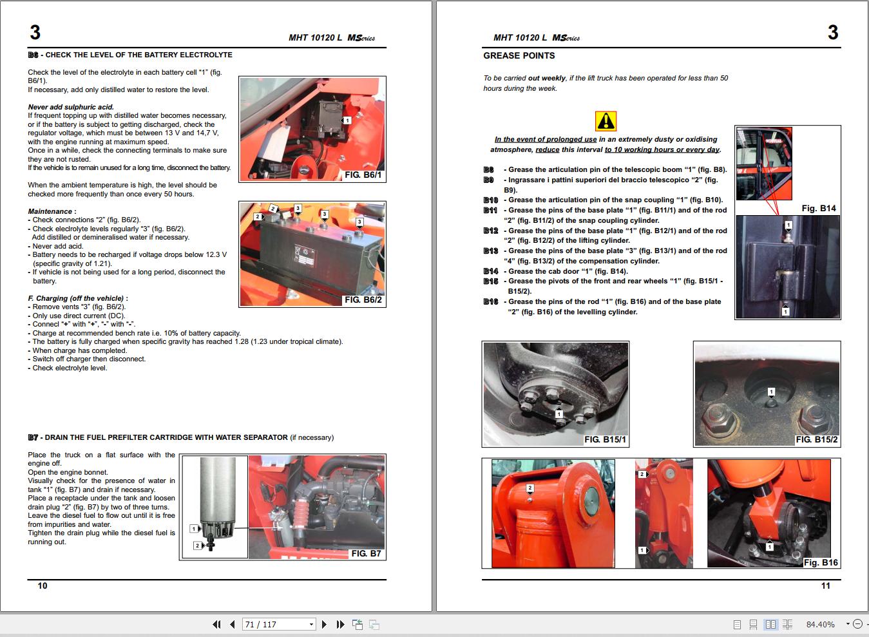The height and width of the screenshot is (637, 869).
Task: Jump to the last page of the manual
Action: coord(341,624)
